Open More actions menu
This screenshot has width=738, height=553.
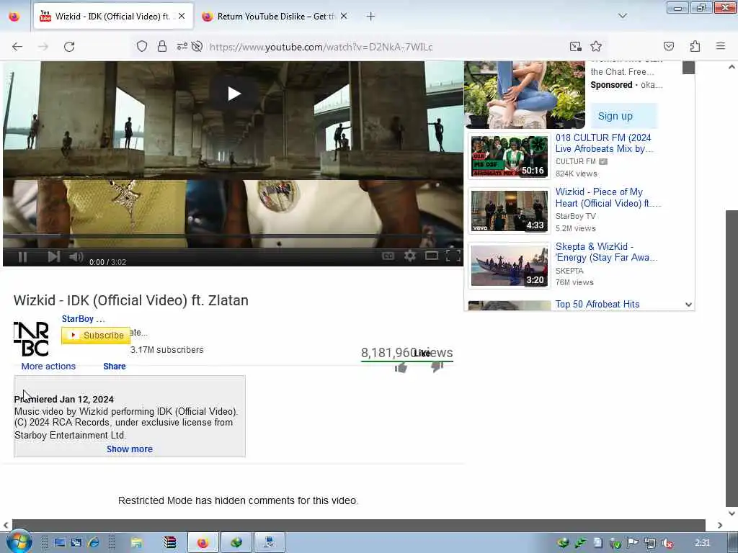click(x=48, y=367)
